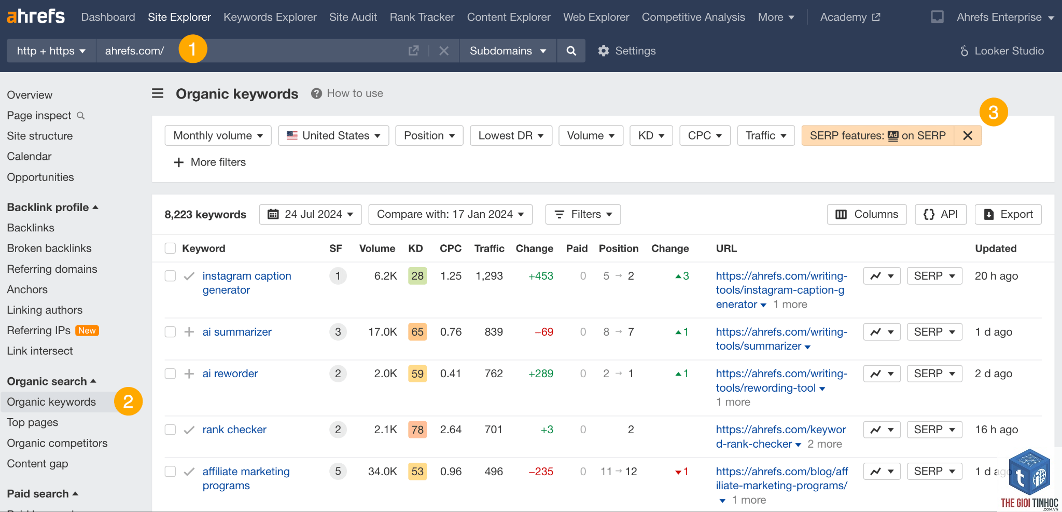Open Subdomains mode dropdown
Image resolution: width=1062 pixels, height=512 pixels.
coord(508,51)
